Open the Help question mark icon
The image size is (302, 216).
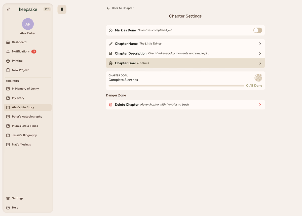point(8,208)
